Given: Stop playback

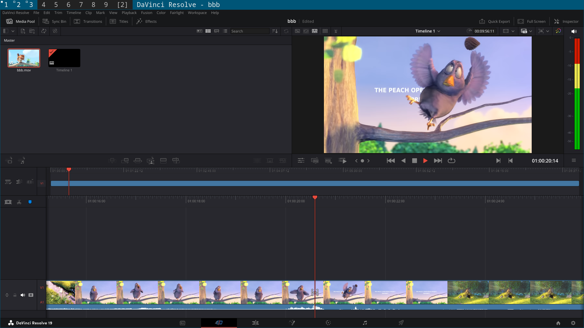Looking at the screenshot, I should point(415,161).
